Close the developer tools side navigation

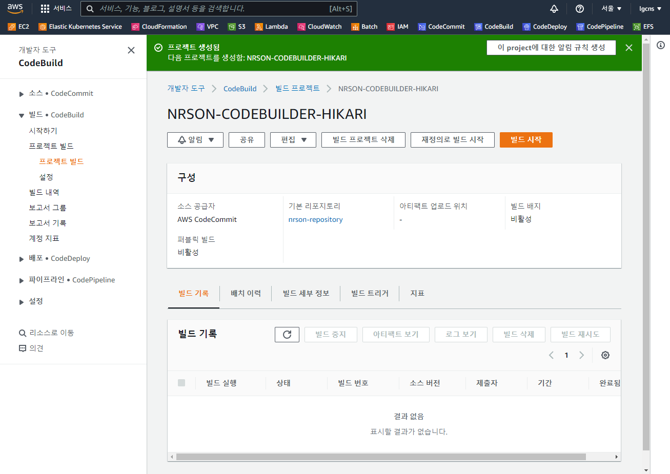[131, 50]
